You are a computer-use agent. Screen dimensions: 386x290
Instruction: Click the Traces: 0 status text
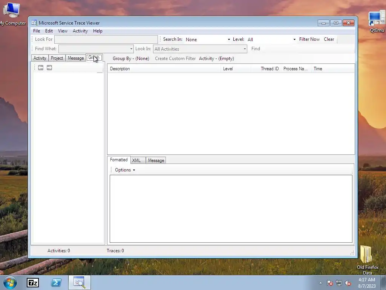[x=115, y=251]
